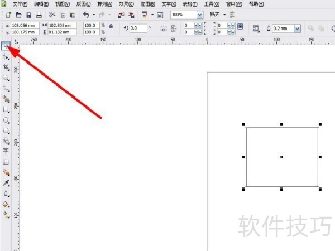335x251 pixels.
Task: Expand the 贴齐 snap-to dropdown
Action: (224, 15)
